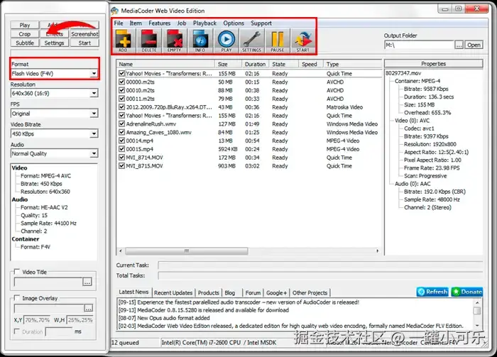Click the file list horizontal scrollbar thumb
The height and width of the screenshot is (357, 497).
(187, 251)
